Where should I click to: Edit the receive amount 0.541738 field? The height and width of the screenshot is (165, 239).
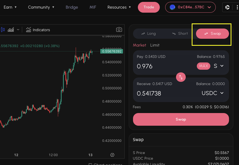click(149, 93)
